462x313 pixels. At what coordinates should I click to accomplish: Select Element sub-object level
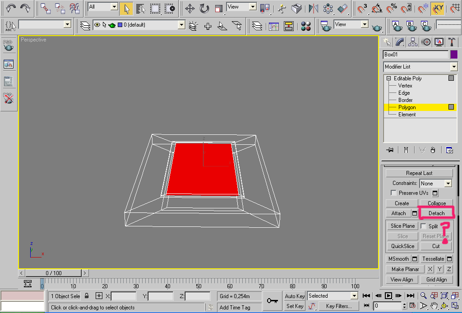(407, 115)
